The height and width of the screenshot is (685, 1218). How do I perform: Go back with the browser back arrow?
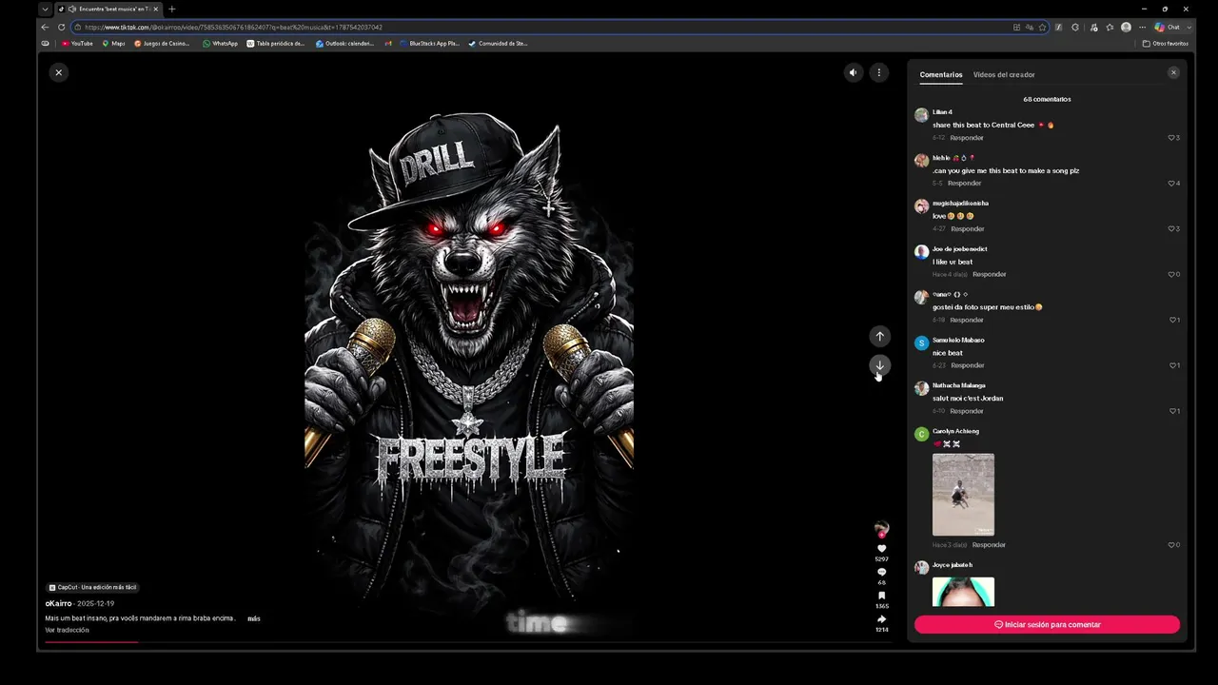45,28
